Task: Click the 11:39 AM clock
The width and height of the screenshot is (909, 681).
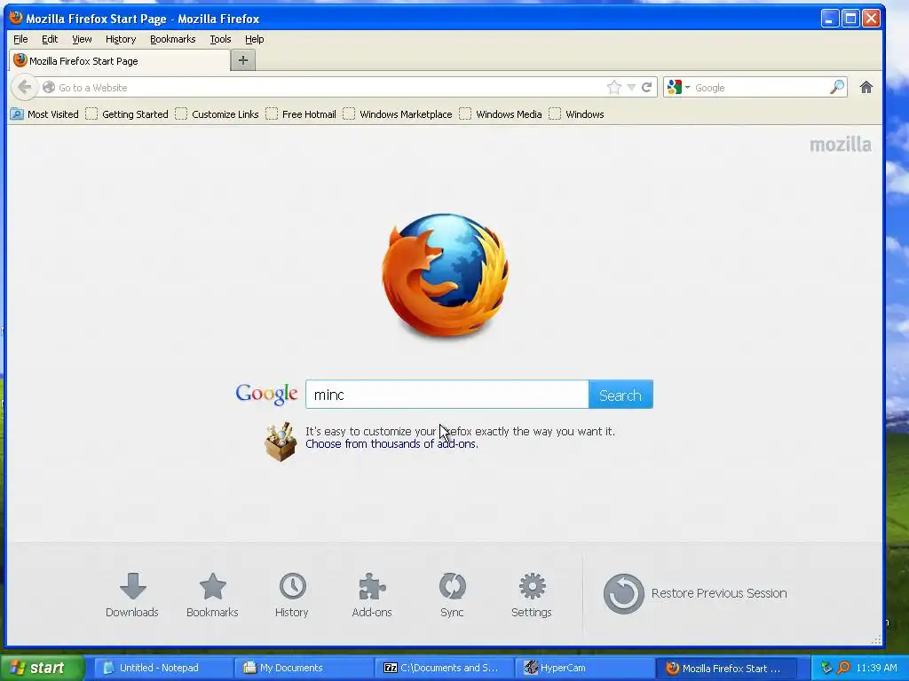Action: [x=876, y=668]
